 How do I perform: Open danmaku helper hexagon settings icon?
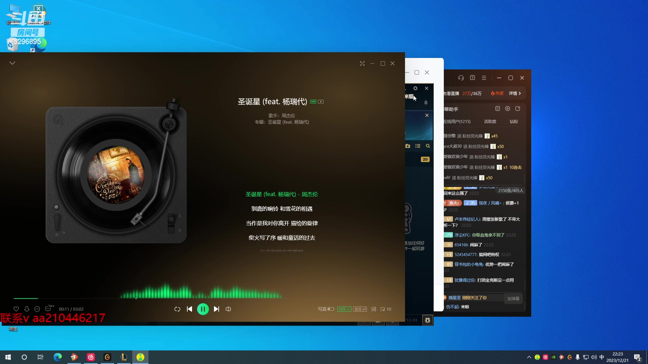click(508, 109)
